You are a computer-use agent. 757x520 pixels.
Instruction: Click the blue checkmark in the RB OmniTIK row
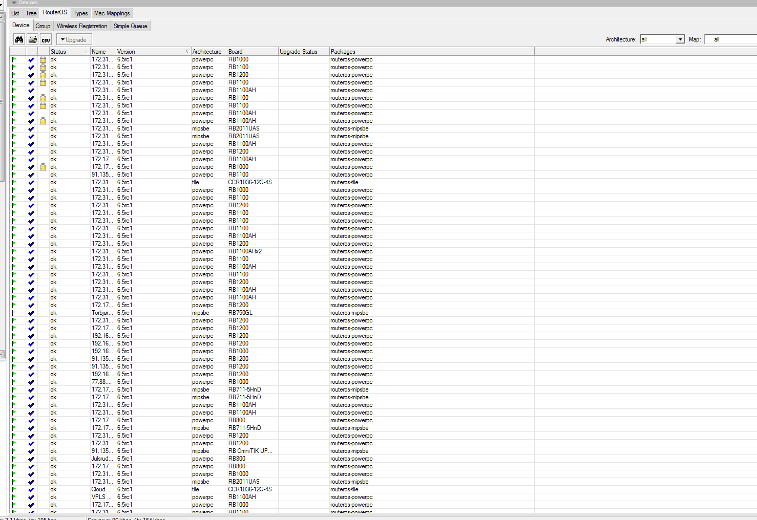(x=31, y=451)
